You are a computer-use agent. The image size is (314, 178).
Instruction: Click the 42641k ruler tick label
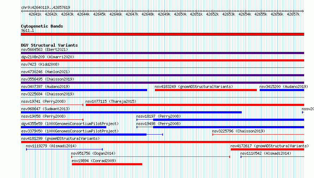point(35,14)
